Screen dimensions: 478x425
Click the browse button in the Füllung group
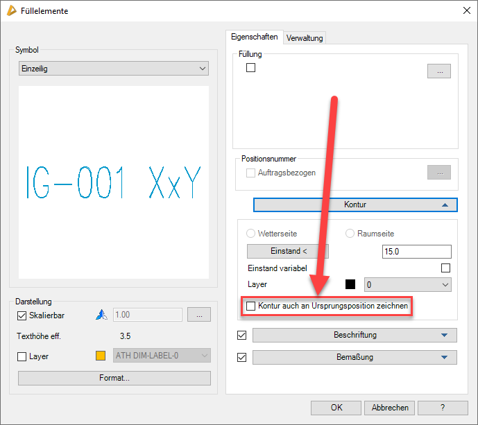[x=439, y=71]
